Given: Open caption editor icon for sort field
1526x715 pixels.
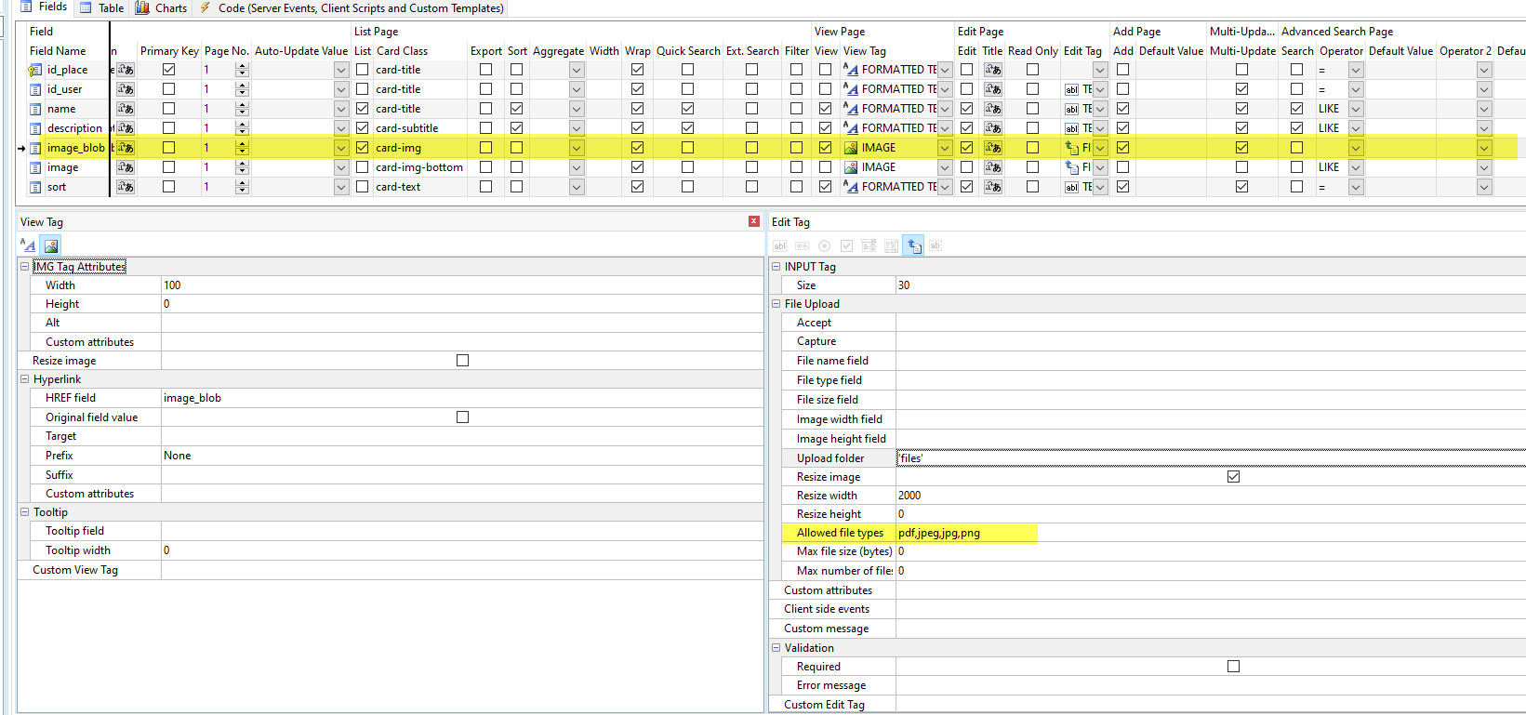Looking at the screenshot, I should coord(126,187).
